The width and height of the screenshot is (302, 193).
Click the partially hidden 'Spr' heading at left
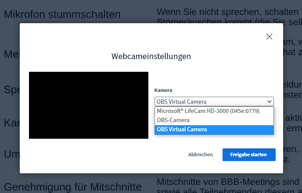(11, 90)
